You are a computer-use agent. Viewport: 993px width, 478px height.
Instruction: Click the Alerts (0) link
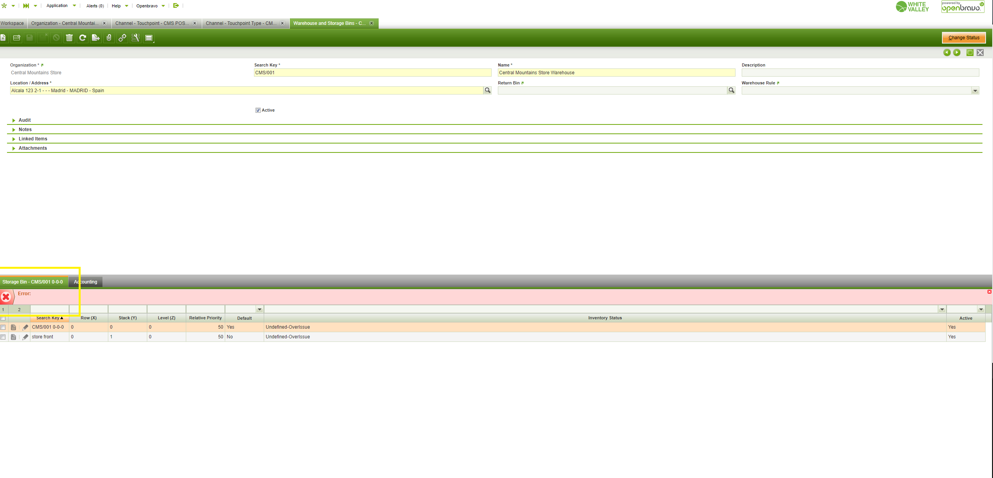point(95,6)
